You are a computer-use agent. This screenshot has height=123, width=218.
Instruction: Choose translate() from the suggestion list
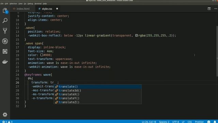(x=98, y=86)
